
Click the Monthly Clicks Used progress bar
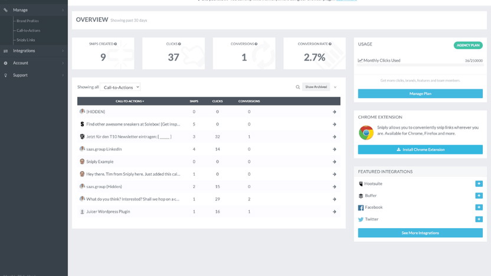pyautogui.click(x=420, y=65)
